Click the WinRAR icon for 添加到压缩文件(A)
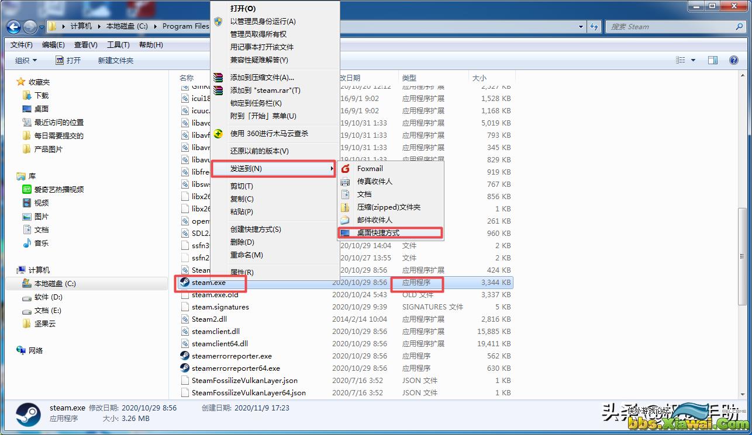This screenshot has height=435, width=752. click(218, 78)
